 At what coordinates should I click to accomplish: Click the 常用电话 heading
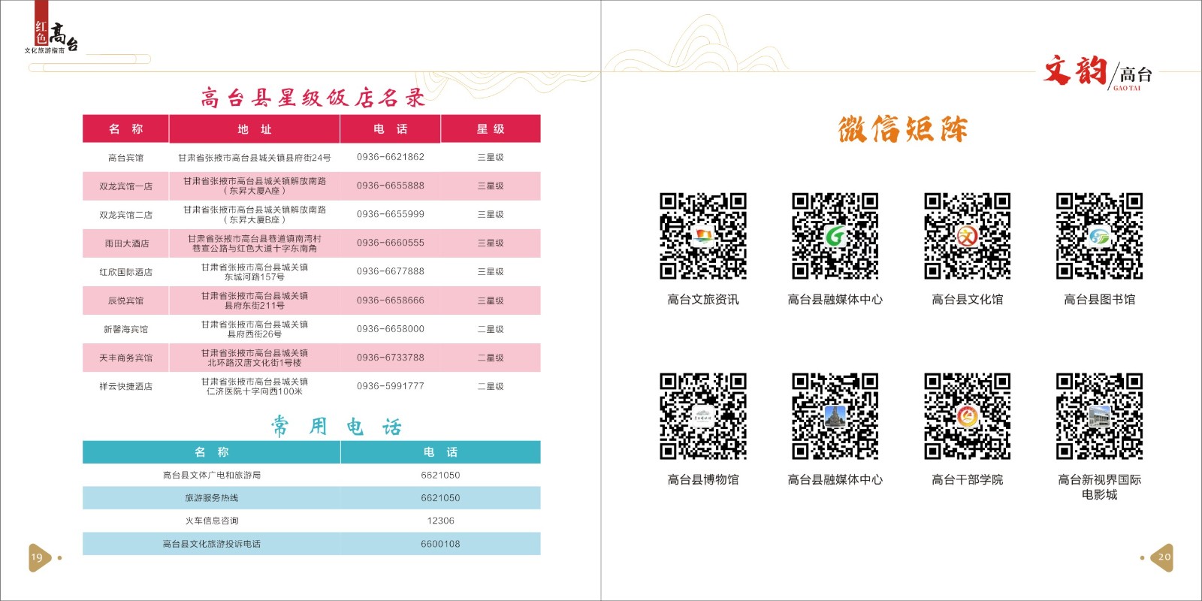click(336, 427)
